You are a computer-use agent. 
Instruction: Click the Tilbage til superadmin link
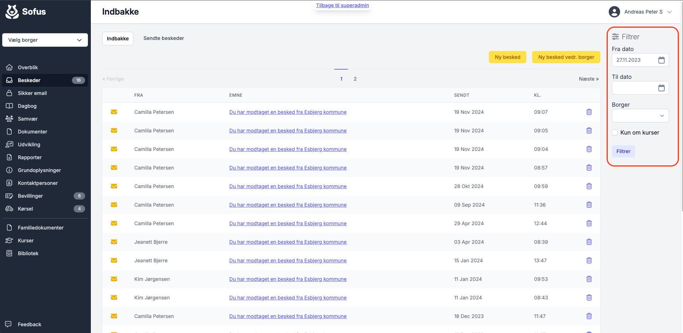[342, 5]
